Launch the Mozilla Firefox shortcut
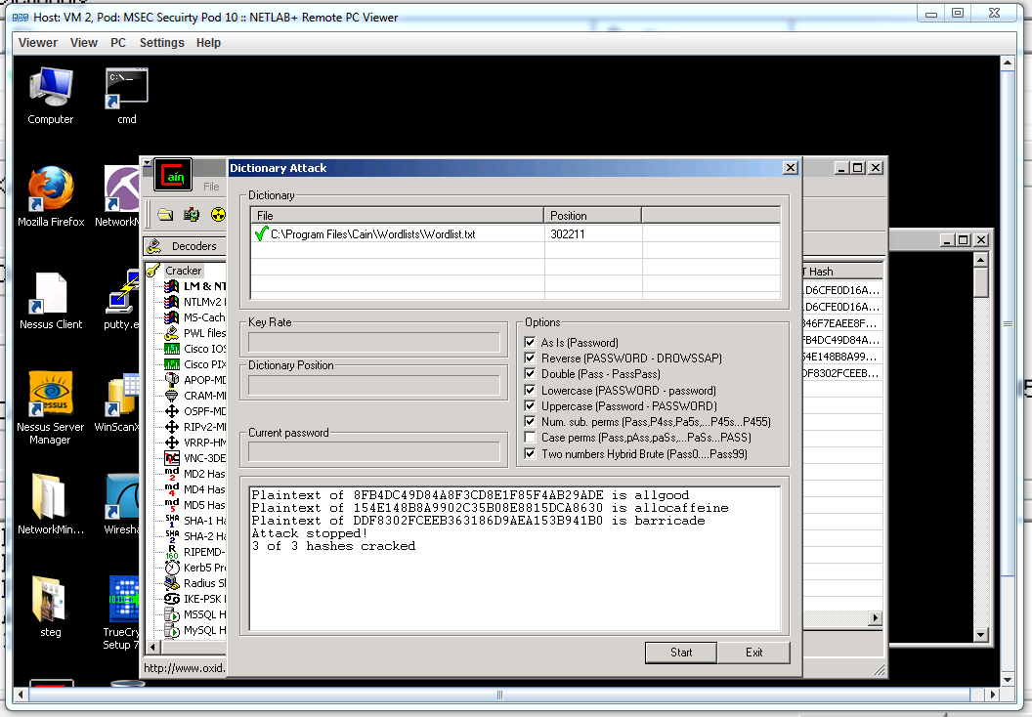Image resolution: width=1032 pixels, height=717 pixels. click(x=51, y=196)
